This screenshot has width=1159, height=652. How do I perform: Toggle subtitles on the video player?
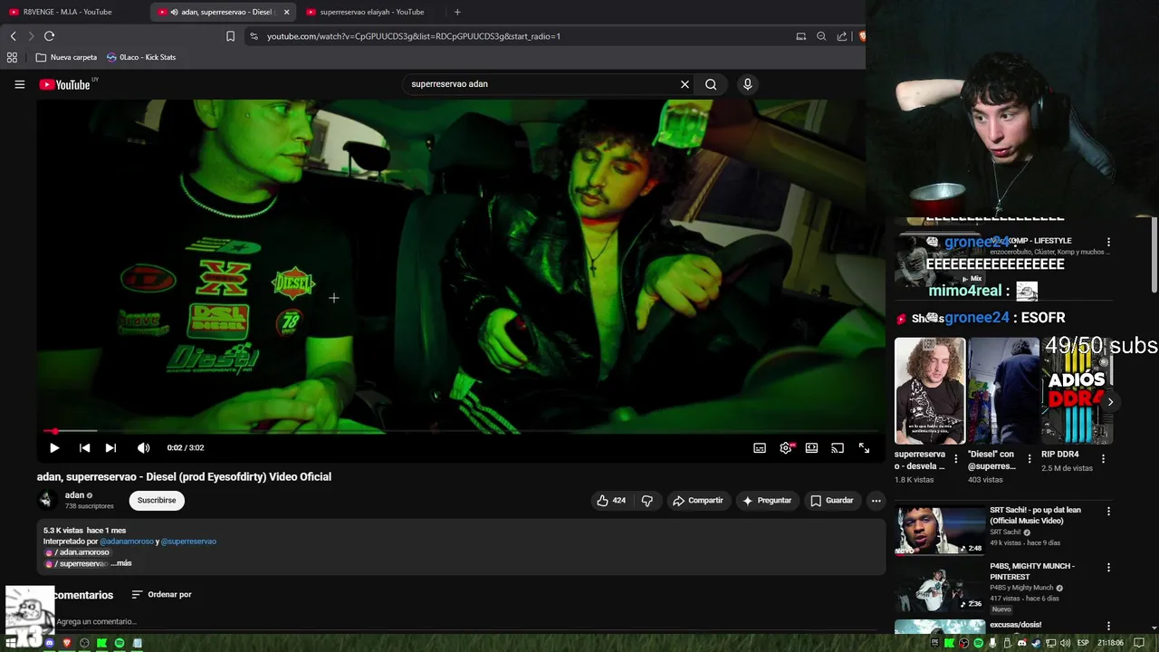click(760, 447)
